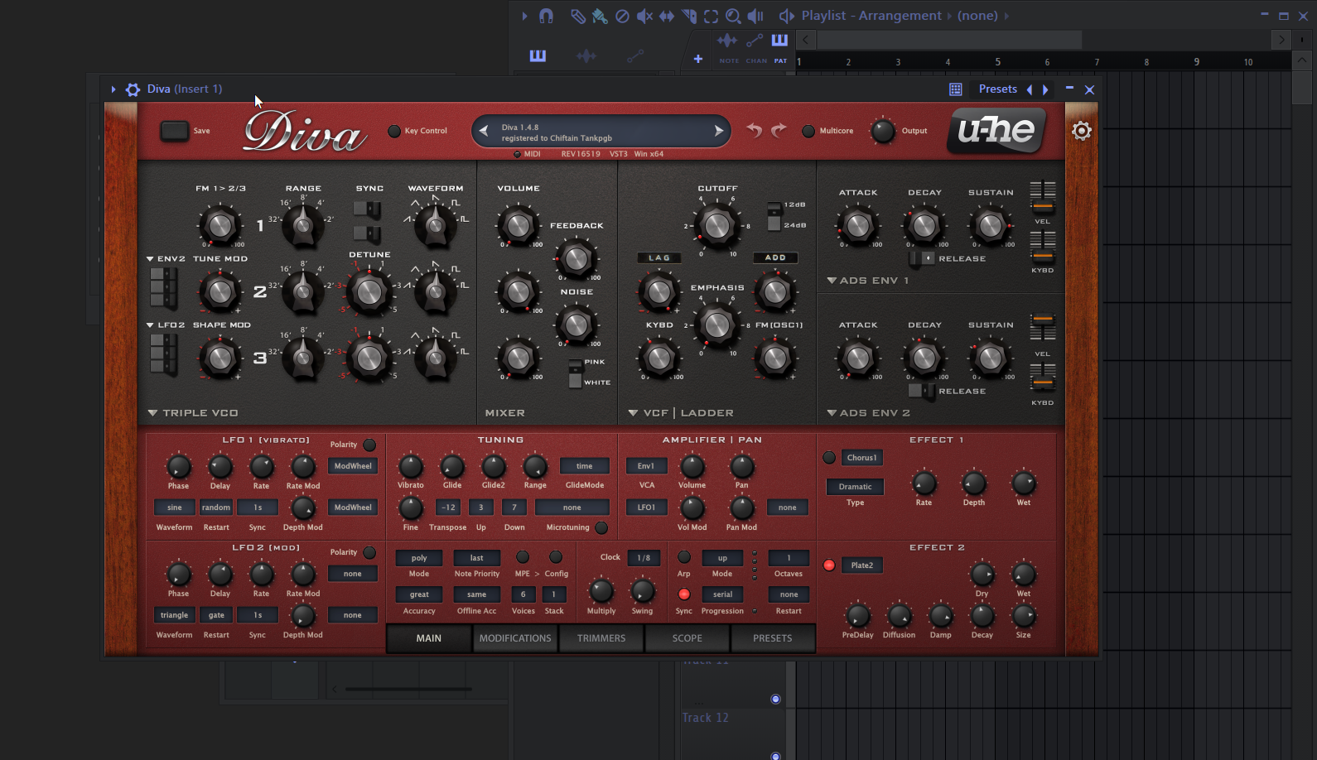Switch to the SCOPE tab

click(x=687, y=638)
